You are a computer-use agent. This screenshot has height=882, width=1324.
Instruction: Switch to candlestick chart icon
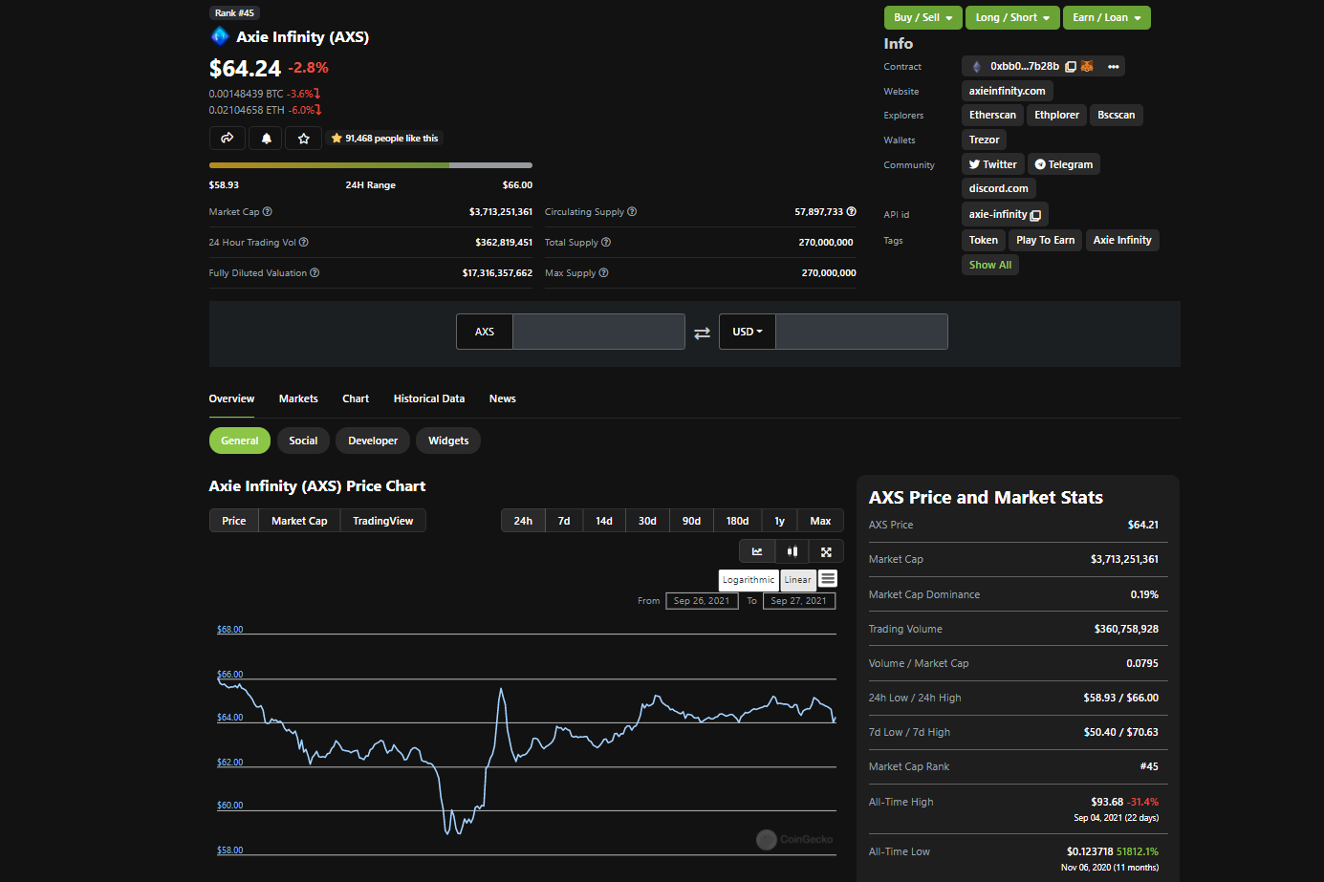(792, 551)
